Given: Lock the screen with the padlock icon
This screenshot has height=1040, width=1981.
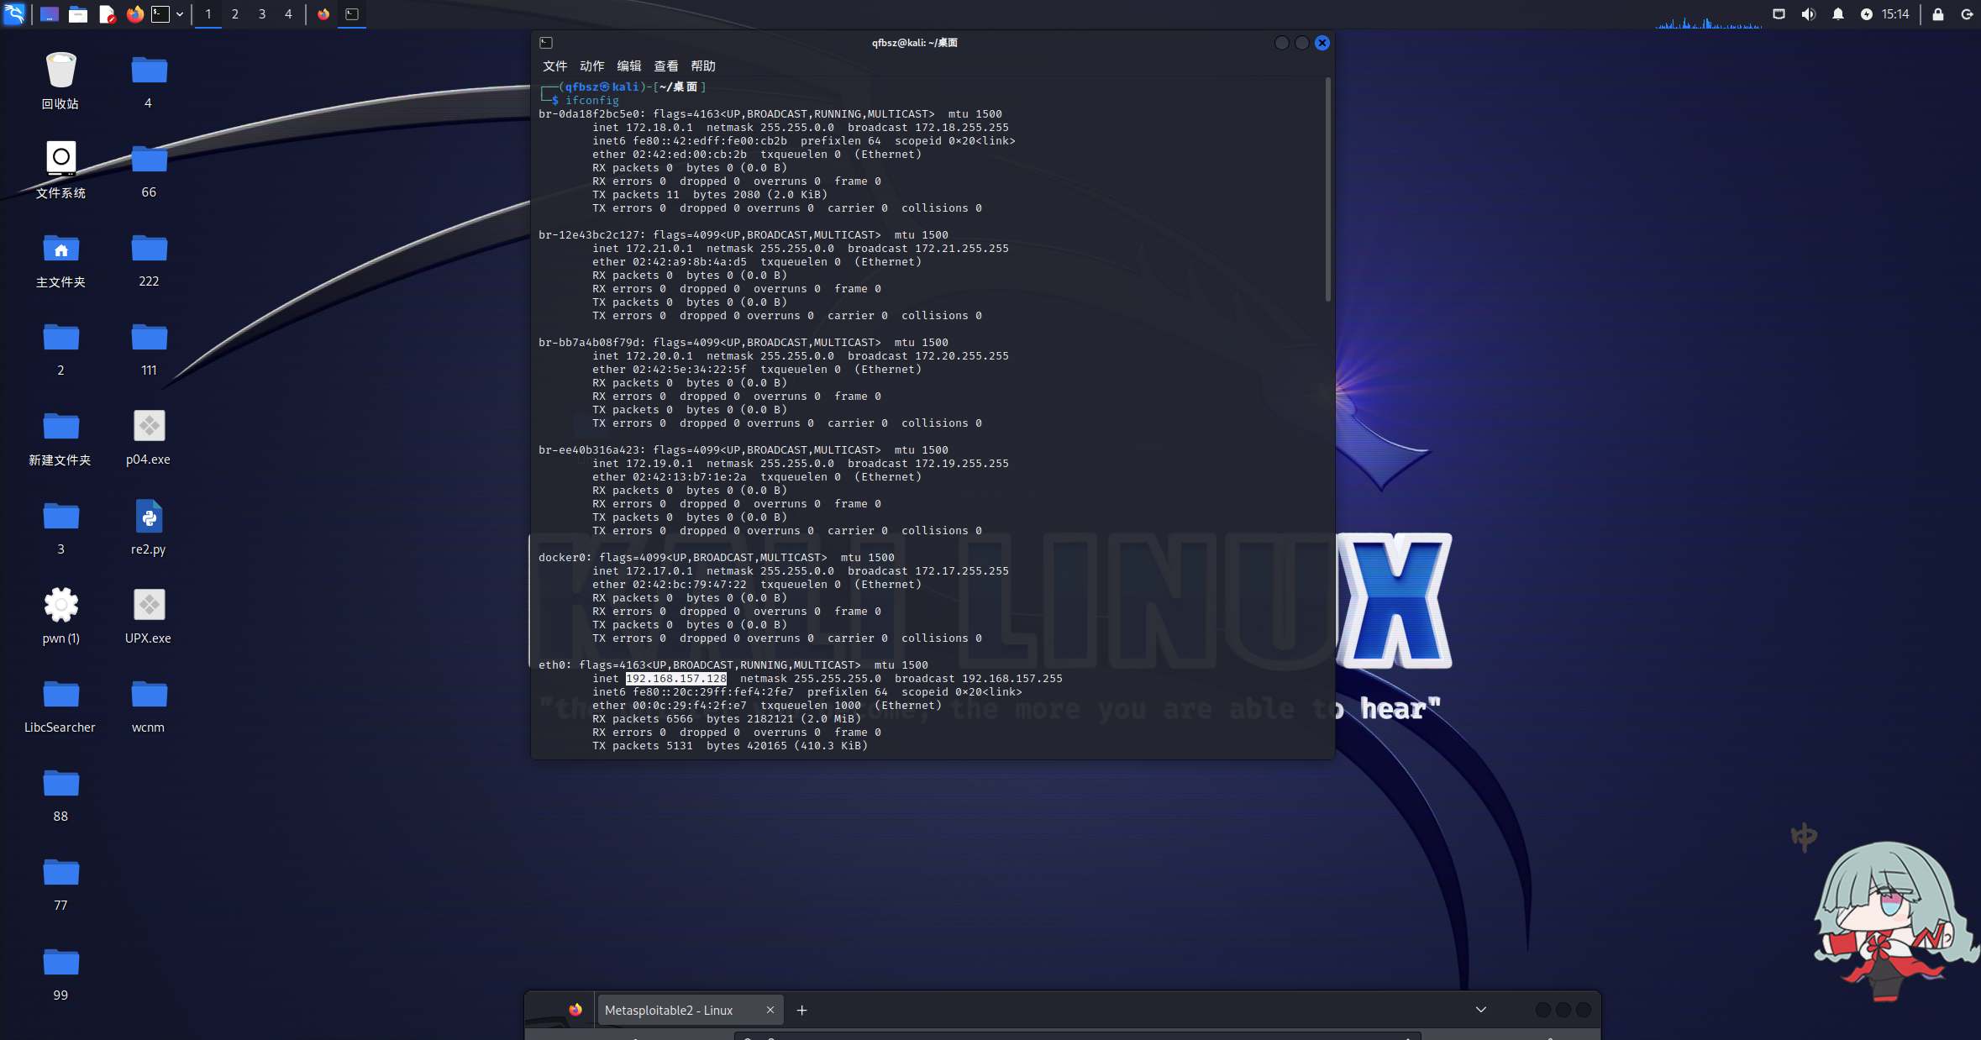Looking at the screenshot, I should point(1938,14).
